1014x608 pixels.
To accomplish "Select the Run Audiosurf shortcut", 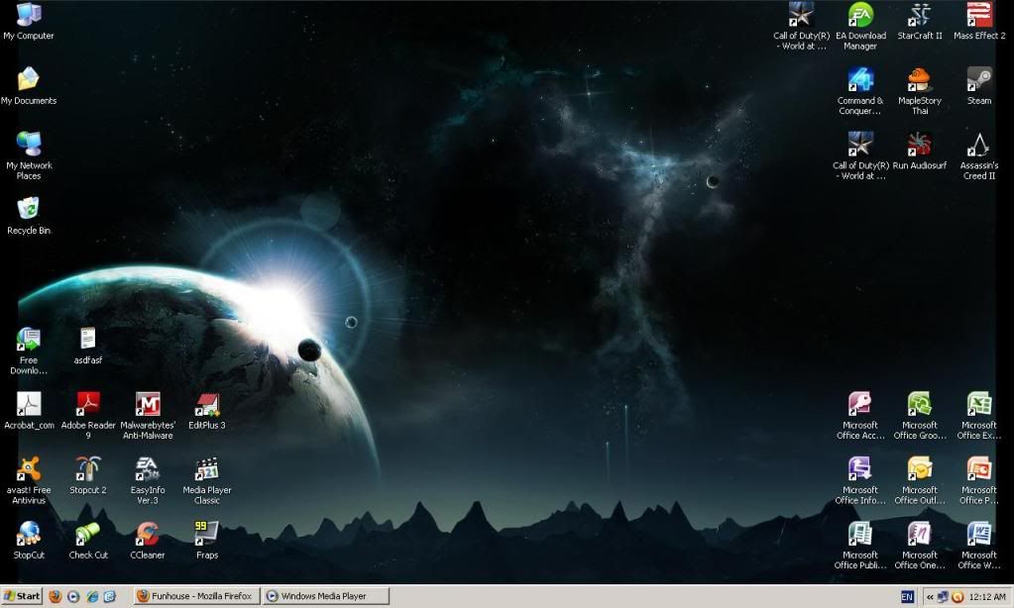I will [x=920, y=145].
